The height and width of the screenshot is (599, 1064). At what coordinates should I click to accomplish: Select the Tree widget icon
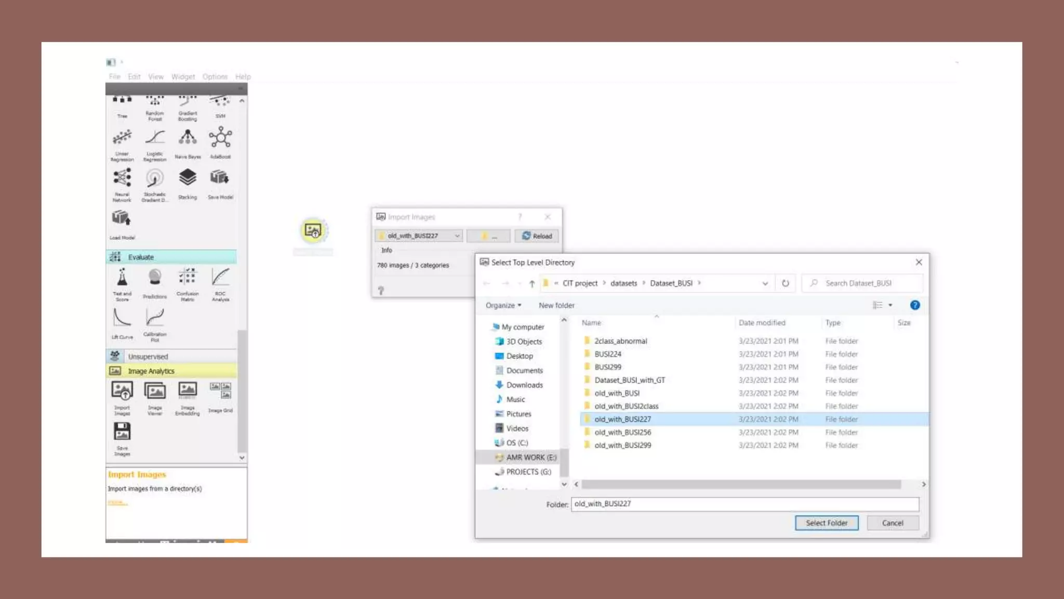[122, 106]
